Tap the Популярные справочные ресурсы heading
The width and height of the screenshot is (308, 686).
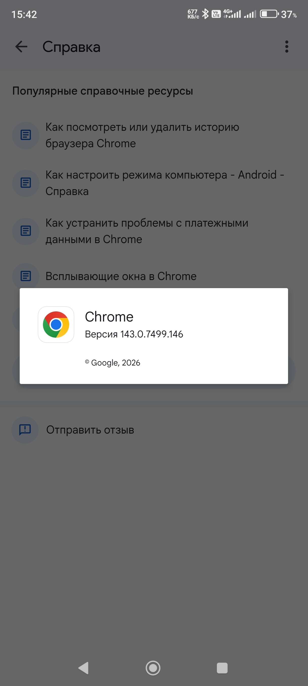(102, 91)
